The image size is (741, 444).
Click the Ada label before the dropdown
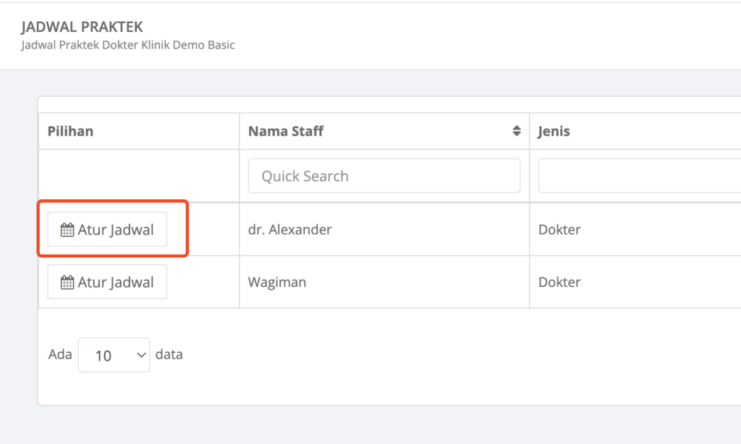pyautogui.click(x=60, y=355)
